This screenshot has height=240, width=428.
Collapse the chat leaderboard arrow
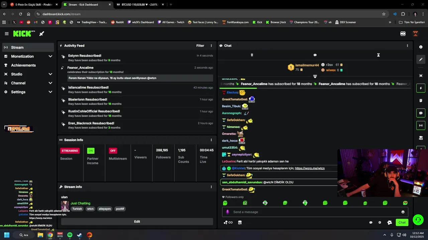pos(315,76)
